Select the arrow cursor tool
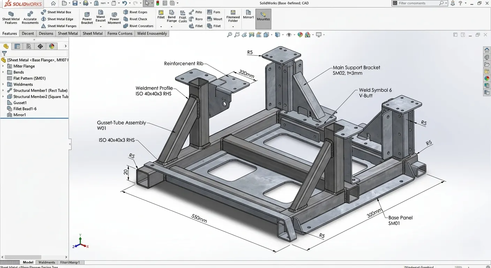This screenshot has width=491, height=268. pyautogui.click(x=147, y=3)
